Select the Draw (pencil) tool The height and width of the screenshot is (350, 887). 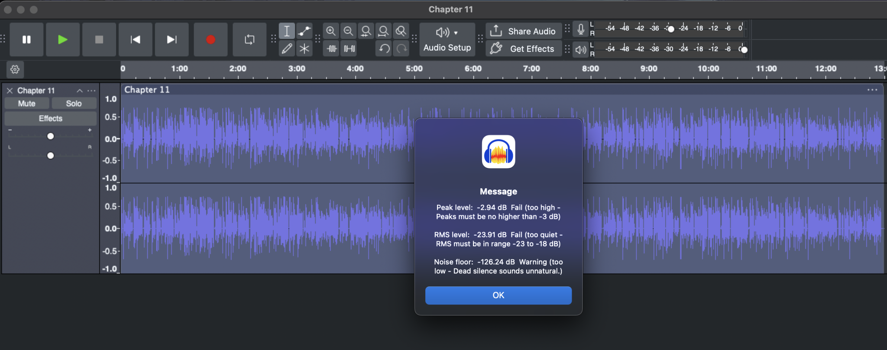click(x=287, y=48)
